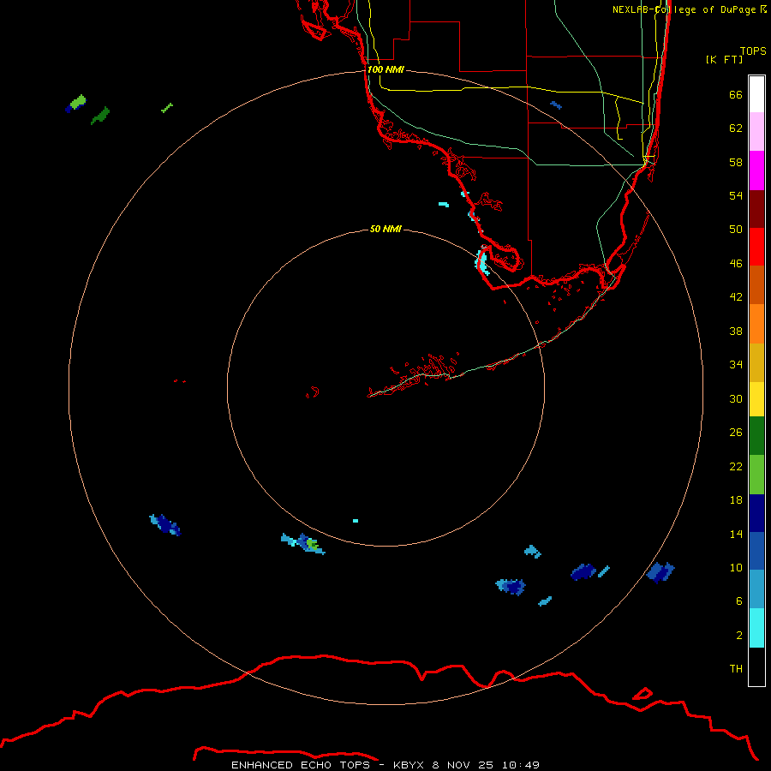Screen dimensions: 771x771
Task: Click the bright red 50 kft swatch
Action: [x=756, y=247]
